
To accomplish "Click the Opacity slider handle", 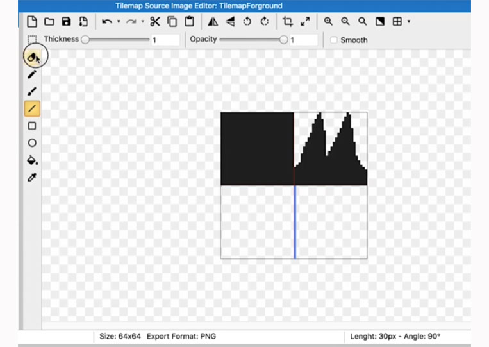I will click(x=283, y=40).
